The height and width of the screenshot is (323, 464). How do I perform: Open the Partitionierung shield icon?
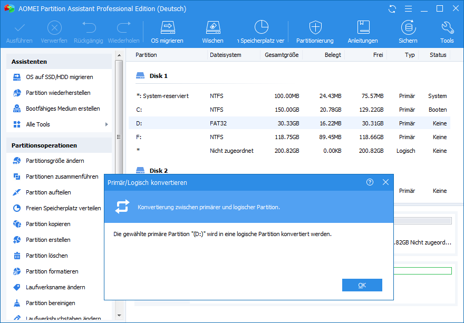click(x=315, y=27)
